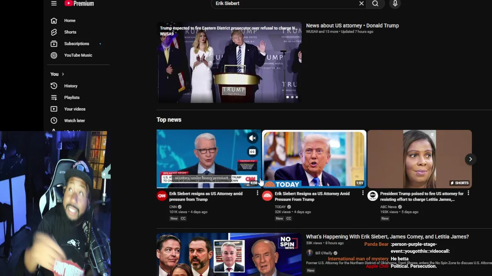Open more options for CNN video
The width and height of the screenshot is (492, 276).
pyautogui.click(x=257, y=194)
